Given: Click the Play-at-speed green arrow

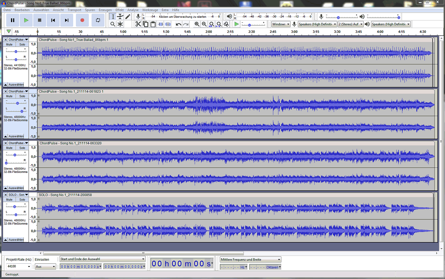Looking at the screenshot, I should point(237,24).
